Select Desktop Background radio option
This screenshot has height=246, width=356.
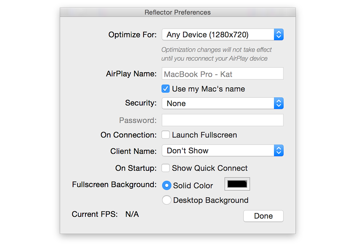pos(167,200)
